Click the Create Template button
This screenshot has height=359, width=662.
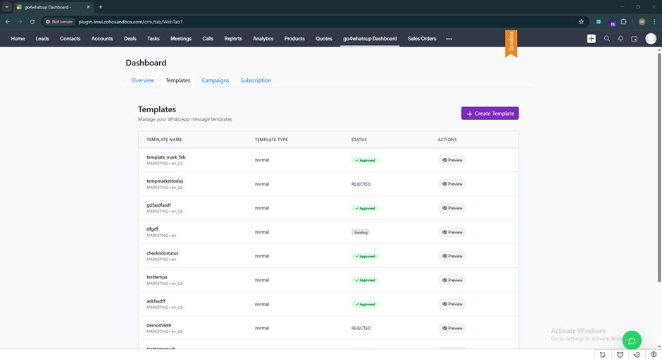click(489, 114)
